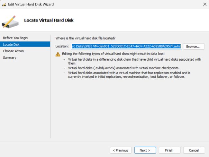Go back with the Previous button

click(121, 150)
